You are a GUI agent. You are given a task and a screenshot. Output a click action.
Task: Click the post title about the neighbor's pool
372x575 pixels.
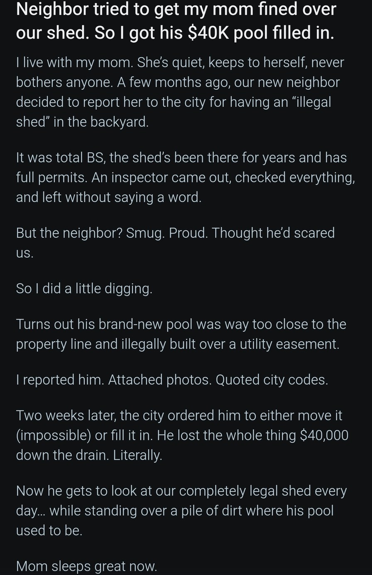point(176,21)
